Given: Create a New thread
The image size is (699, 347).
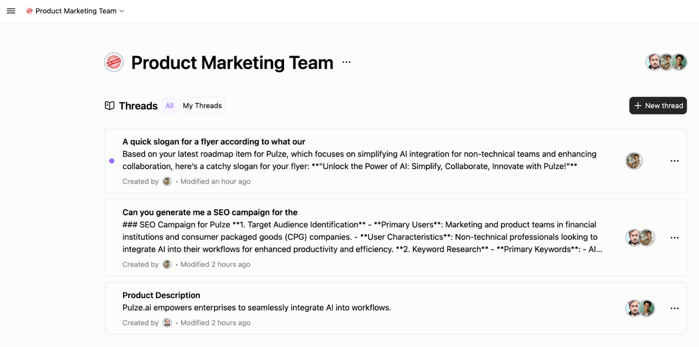Looking at the screenshot, I should point(658,106).
